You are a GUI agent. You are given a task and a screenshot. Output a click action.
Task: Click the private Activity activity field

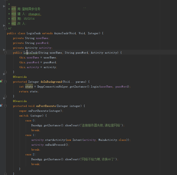(x=33, y=48)
